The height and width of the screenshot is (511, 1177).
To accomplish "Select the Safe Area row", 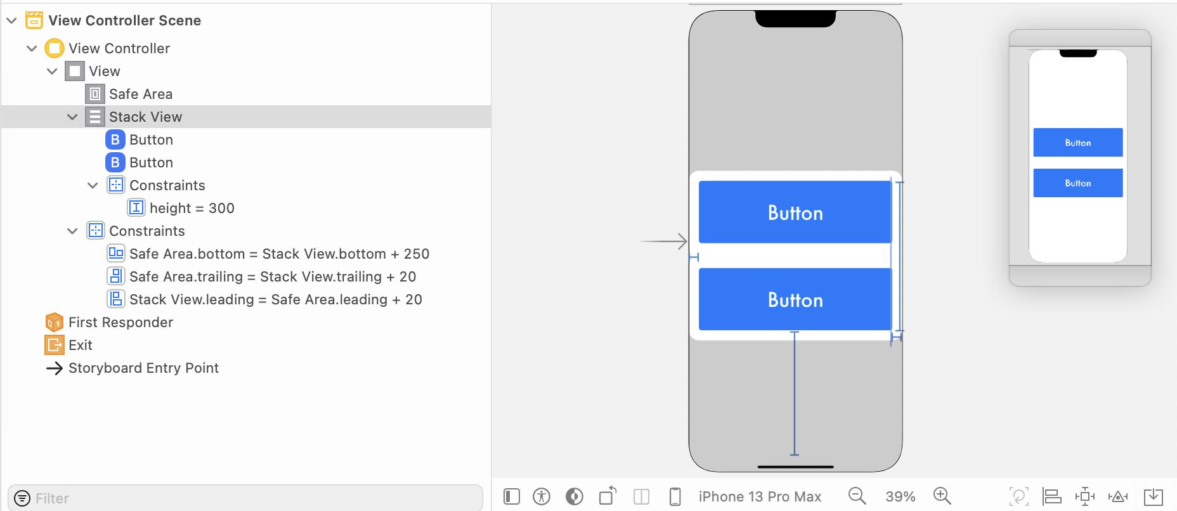I will point(246,94).
